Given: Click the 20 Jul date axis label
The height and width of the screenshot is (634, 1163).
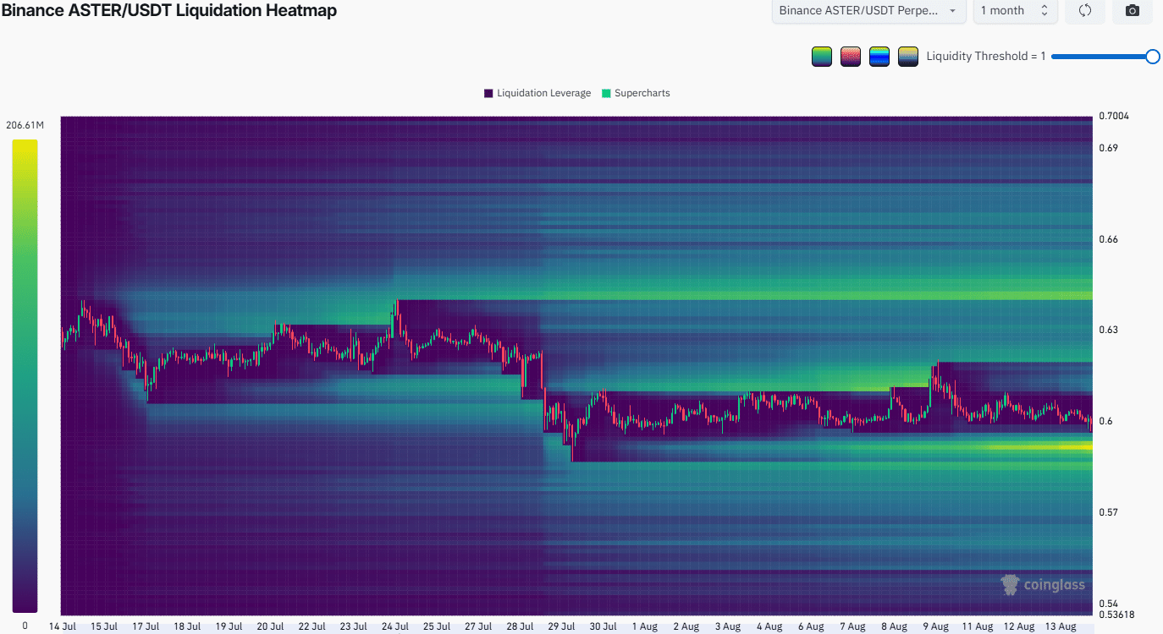Looking at the screenshot, I should point(270,626).
